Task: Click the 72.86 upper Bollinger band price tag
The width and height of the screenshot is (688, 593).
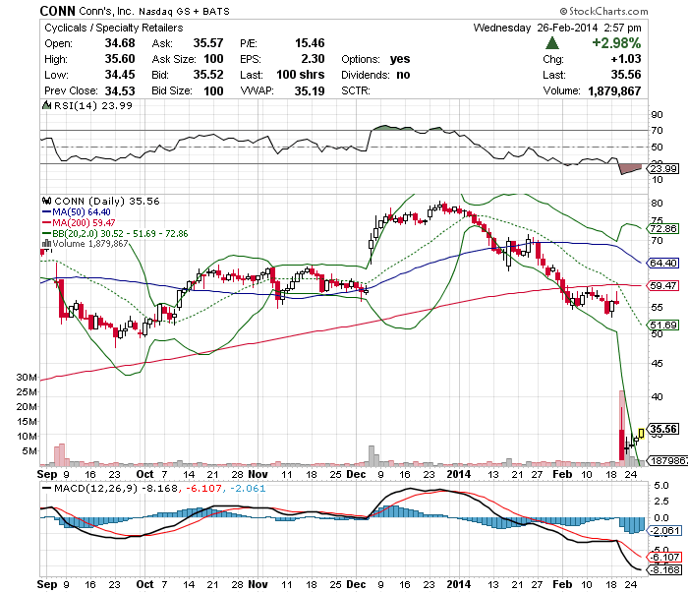Action: pos(663,229)
